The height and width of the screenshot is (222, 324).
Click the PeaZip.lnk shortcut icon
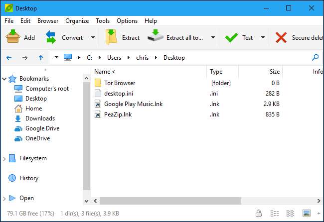[x=98, y=114]
